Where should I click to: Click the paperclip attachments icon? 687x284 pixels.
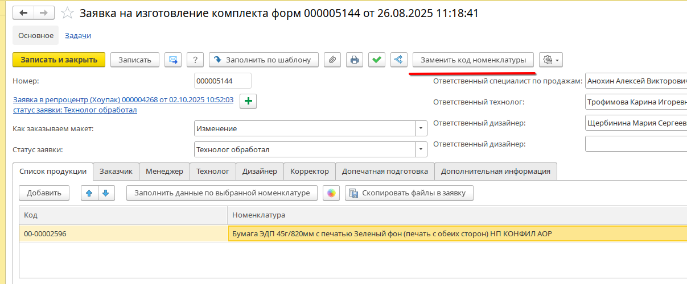point(332,60)
